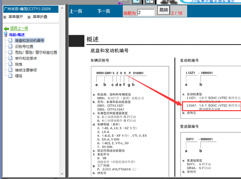Click MRH GM1 5 2 0 9 P 010001 VIN

tap(120, 73)
